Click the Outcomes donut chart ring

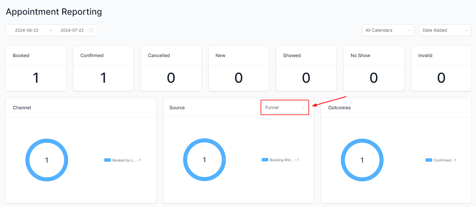362,141
